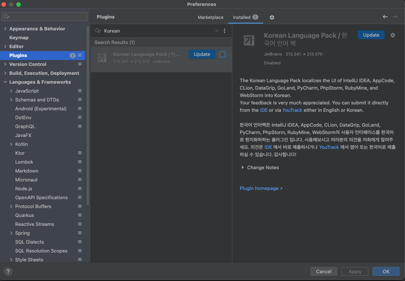The image size is (405, 281).
Task: Enable the Korean Language Pack checkbox
Action: pyautogui.click(x=222, y=54)
